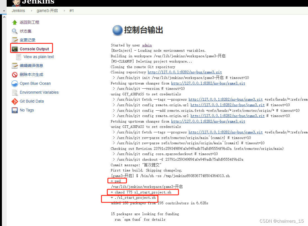
Task: Click the Environment Variables document icon
Action: [14, 93]
